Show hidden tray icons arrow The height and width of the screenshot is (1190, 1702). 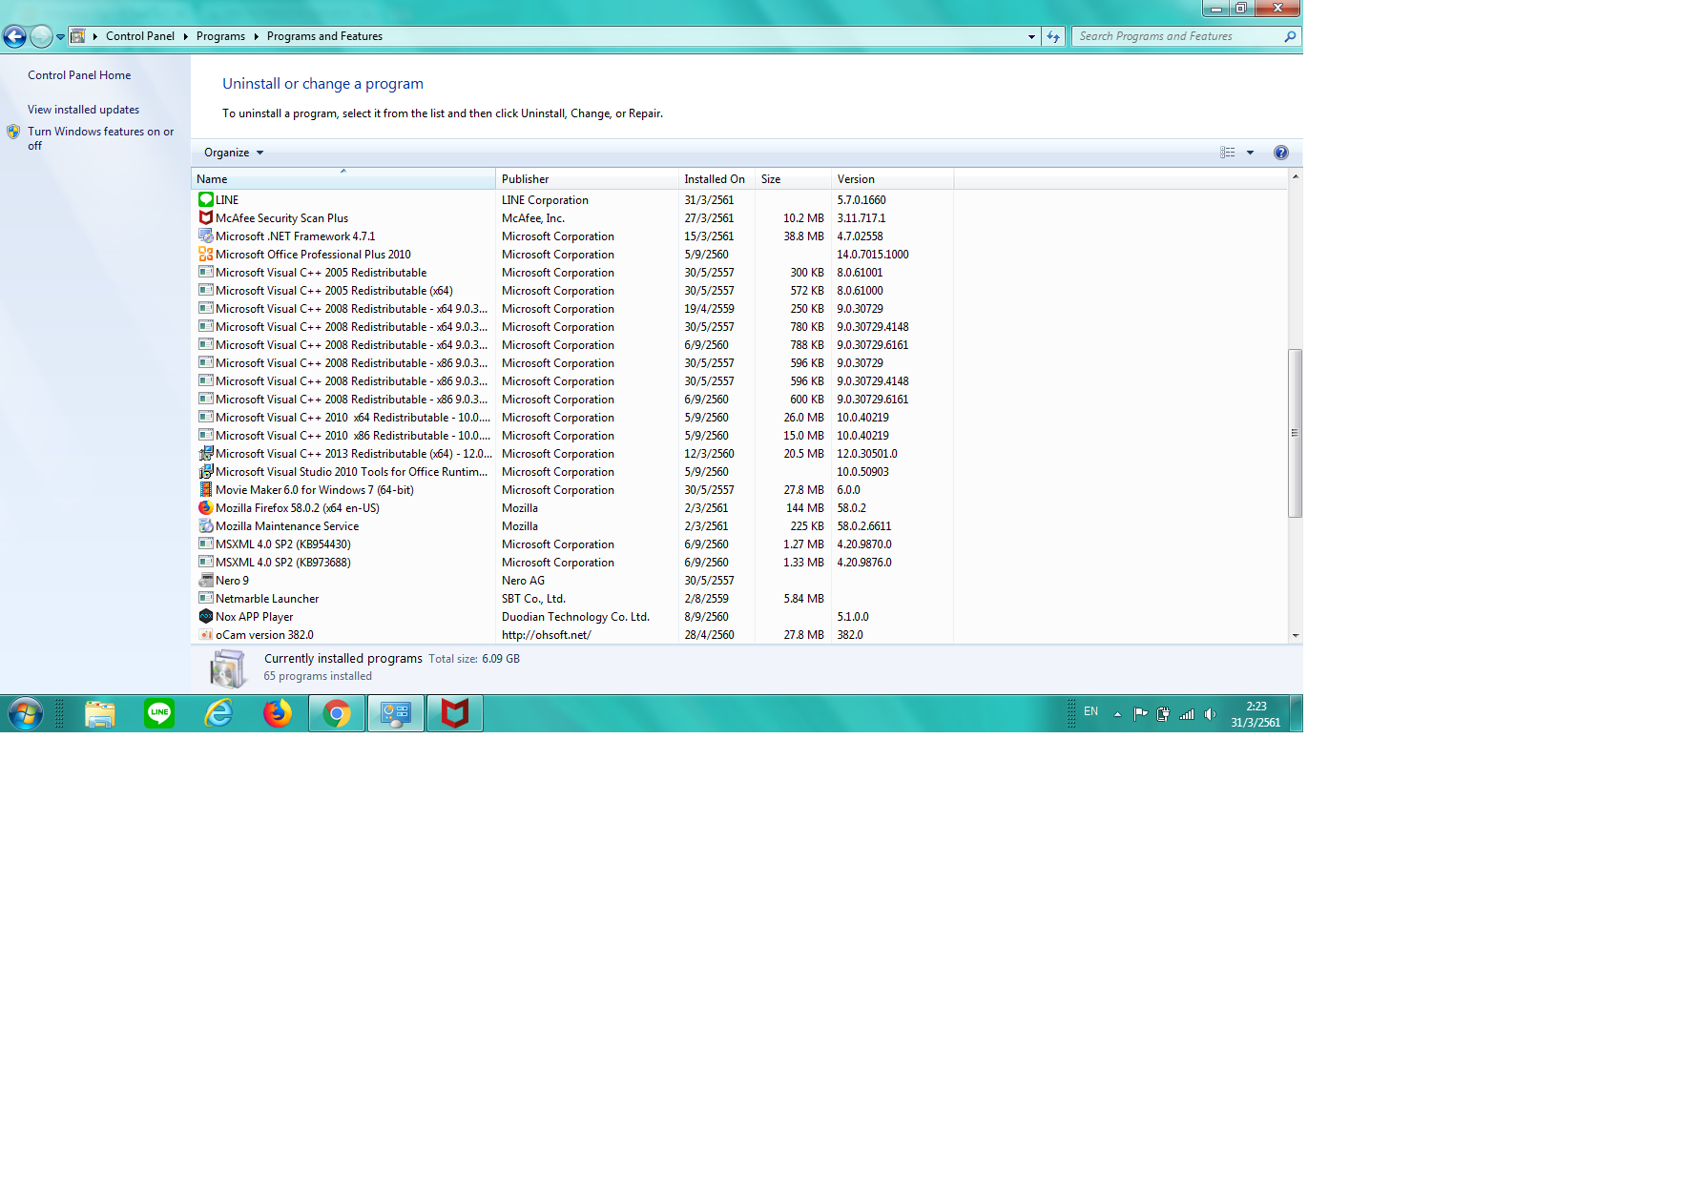tap(1117, 714)
